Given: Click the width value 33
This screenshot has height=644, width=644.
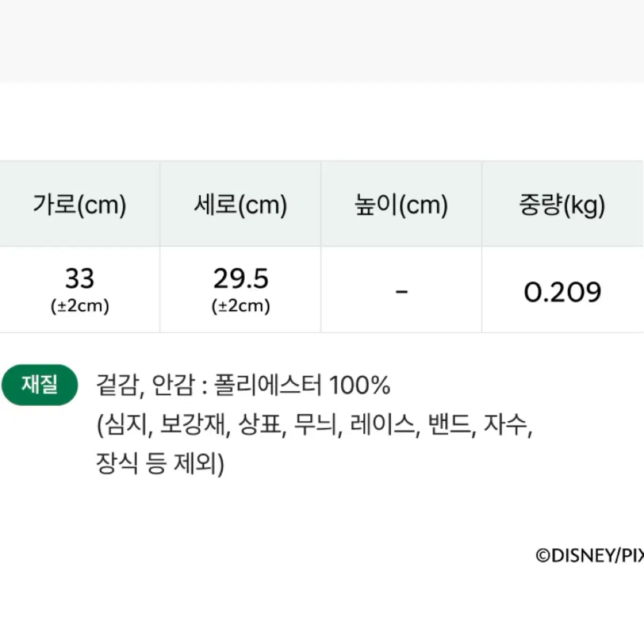Looking at the screenshot, I should [79, 279].
